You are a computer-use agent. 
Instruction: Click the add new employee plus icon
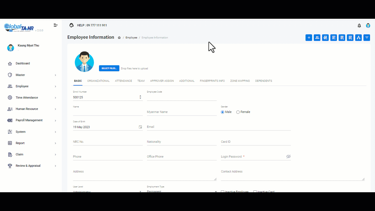pos(308,38)
